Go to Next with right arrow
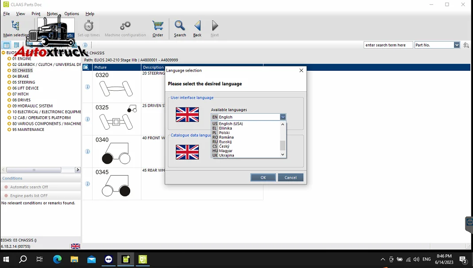This screenshot has height=268, width=473. pyautogui.click(x=215, y=29)
